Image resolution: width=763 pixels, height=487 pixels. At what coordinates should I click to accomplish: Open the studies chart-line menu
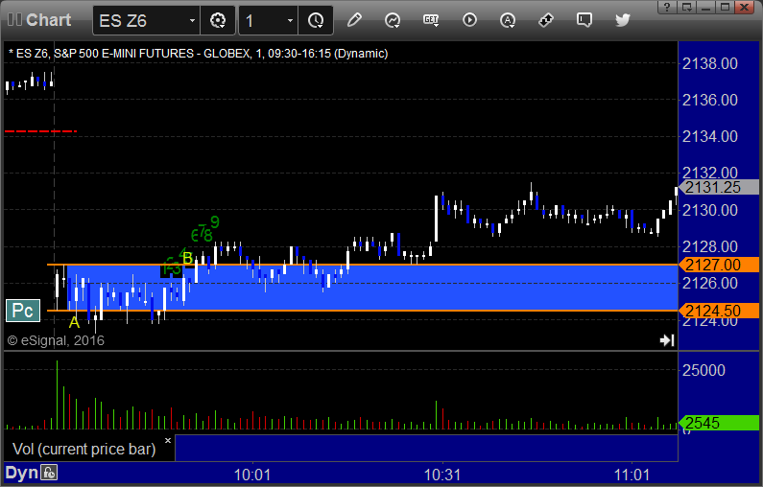[x=393, y=20]
